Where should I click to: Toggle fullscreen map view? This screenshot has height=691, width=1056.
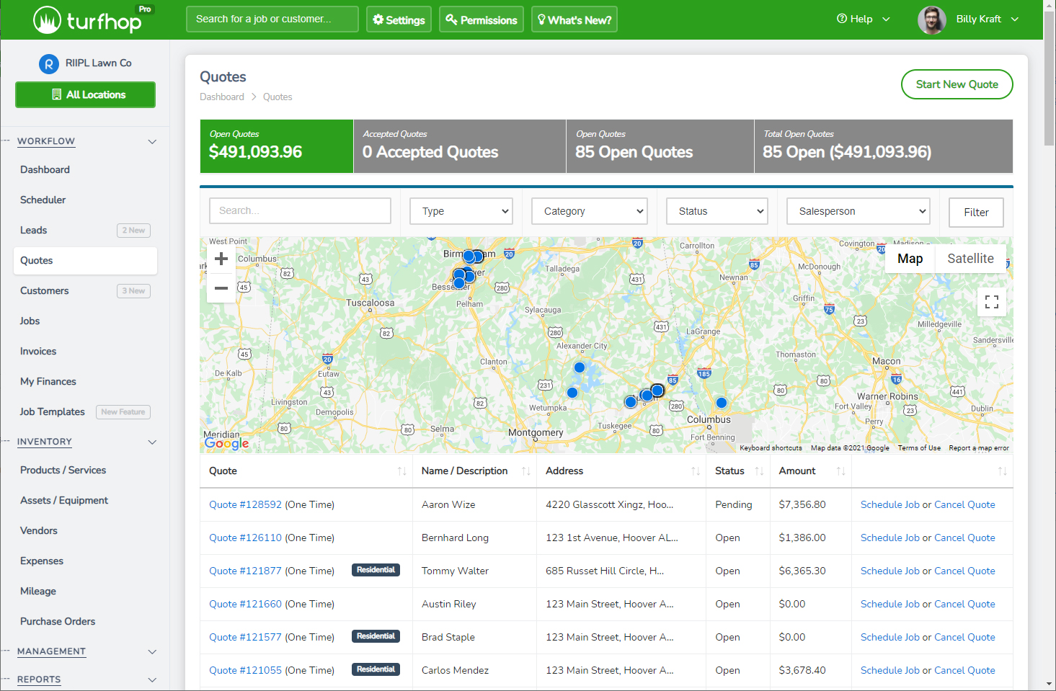pyautogui.click(x=992, y=302)
